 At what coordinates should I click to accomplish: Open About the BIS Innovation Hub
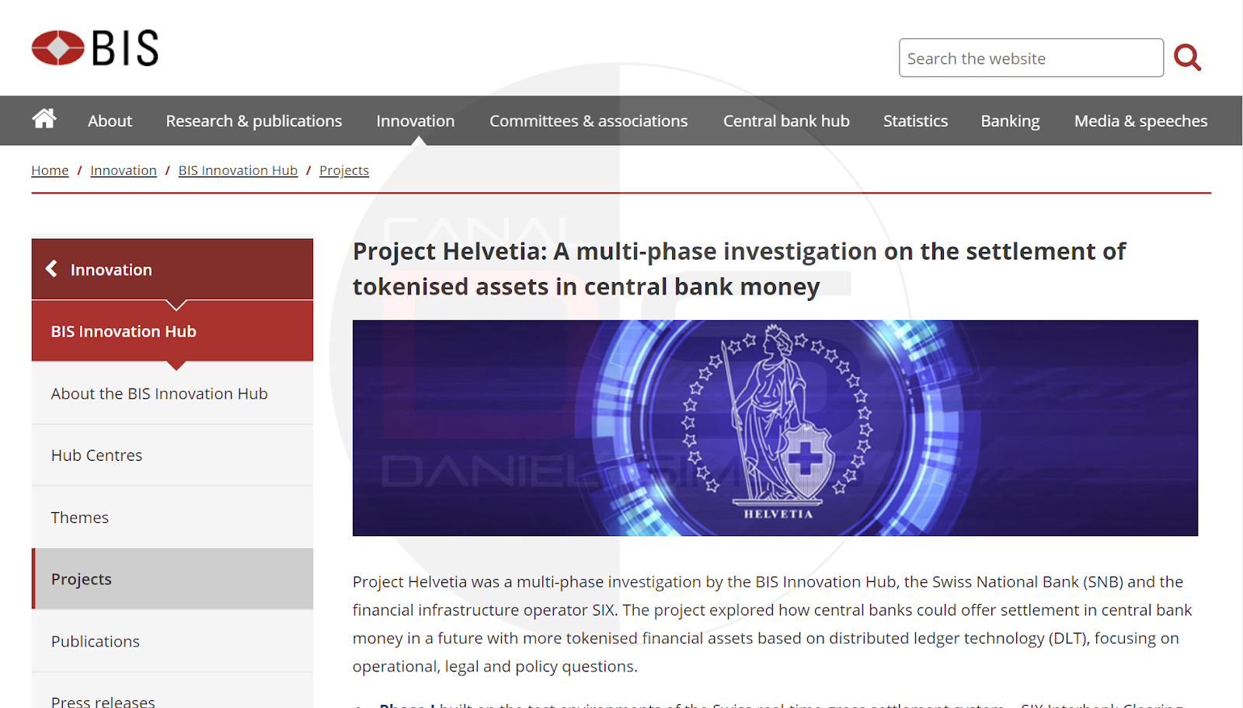click(x=172, y=393)
